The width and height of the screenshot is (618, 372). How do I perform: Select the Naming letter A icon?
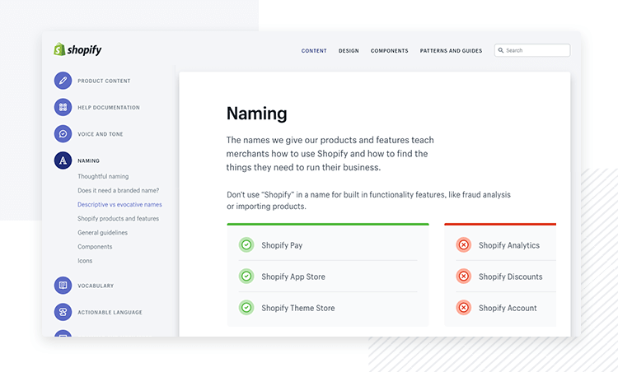coord(63,160)
